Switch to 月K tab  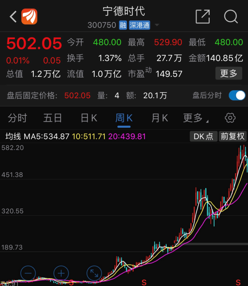point(160,118)
